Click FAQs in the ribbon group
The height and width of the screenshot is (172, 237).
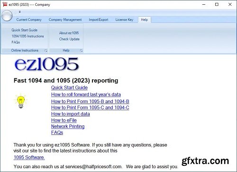click(16, 42)
